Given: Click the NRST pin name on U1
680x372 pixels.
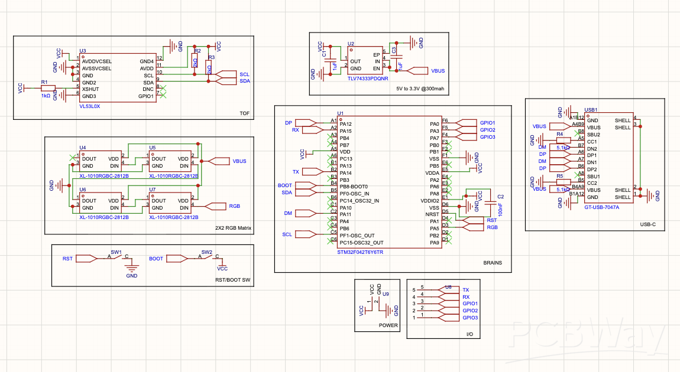Looking at the screenshot, I should click(x=432, y=214).
